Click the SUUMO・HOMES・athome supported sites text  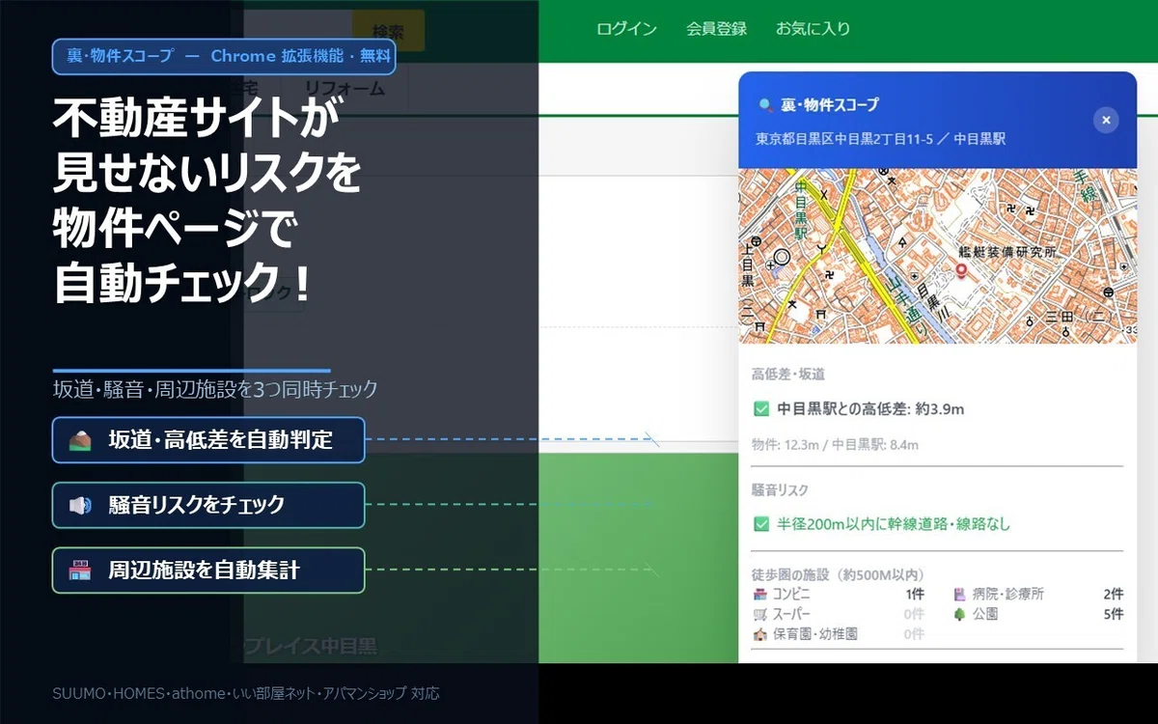coord(246,693)
